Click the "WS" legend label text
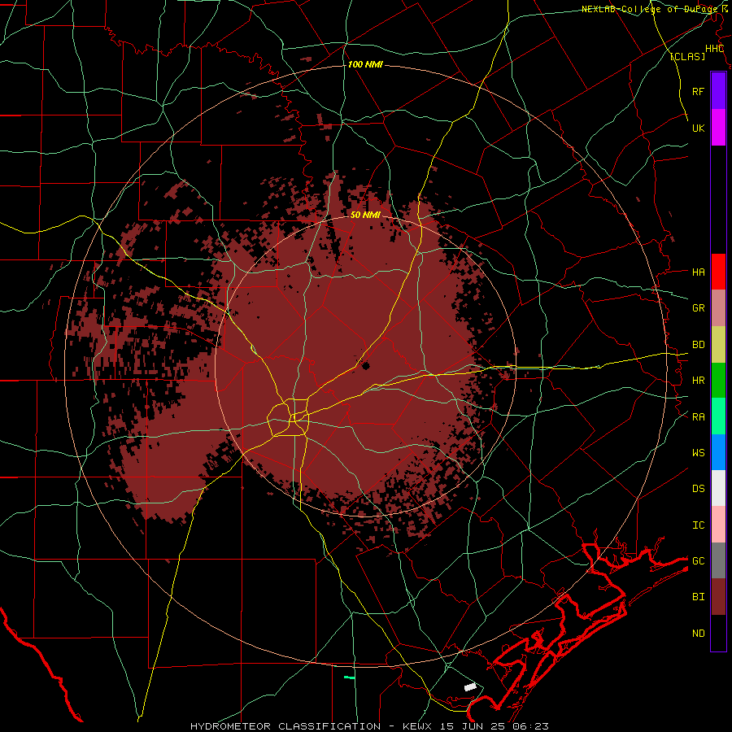This screenshot has width=732, height=732. 698,453
